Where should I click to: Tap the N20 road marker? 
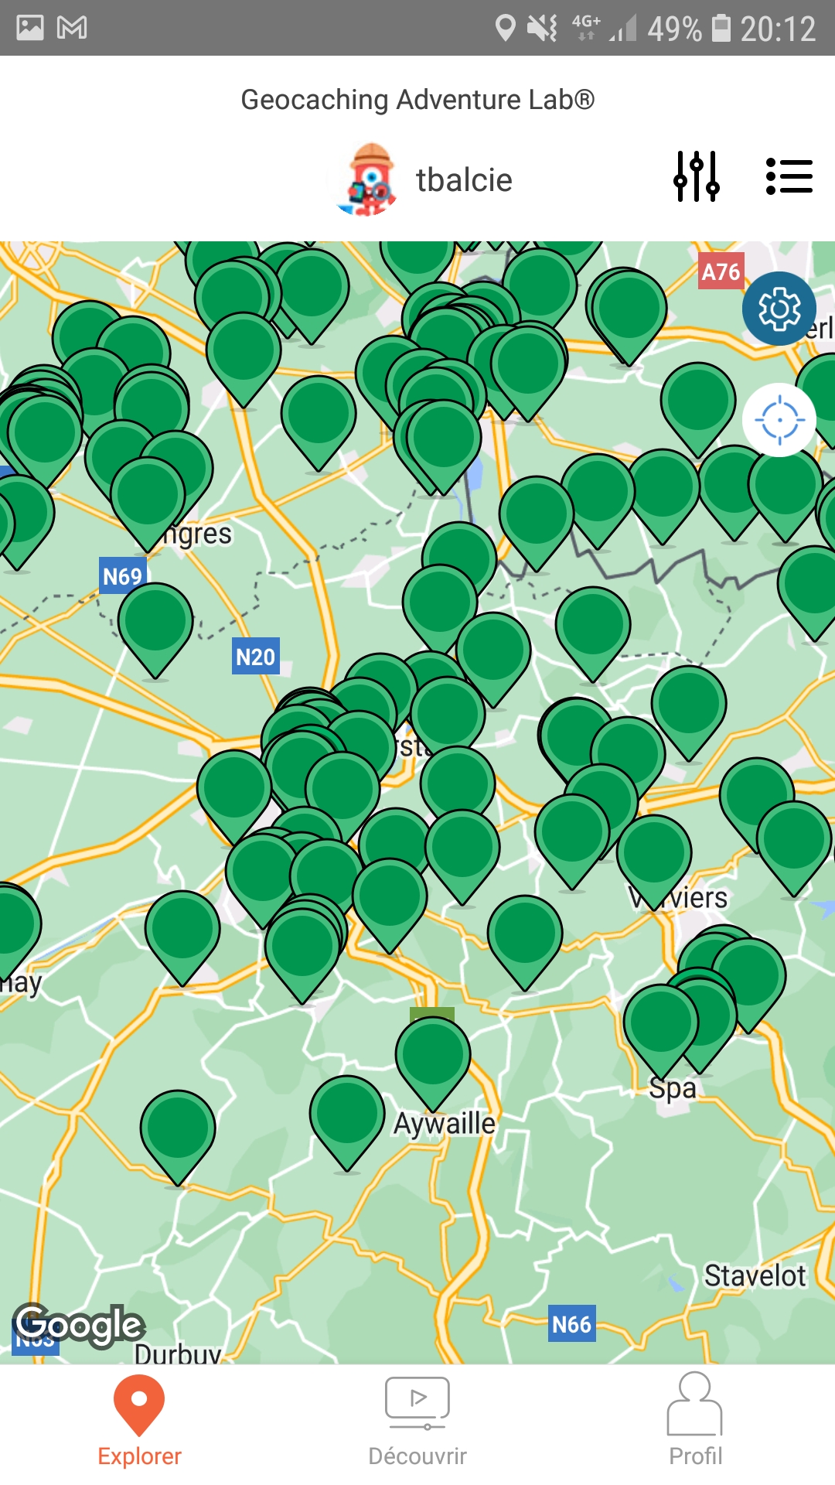coord(256,657)
